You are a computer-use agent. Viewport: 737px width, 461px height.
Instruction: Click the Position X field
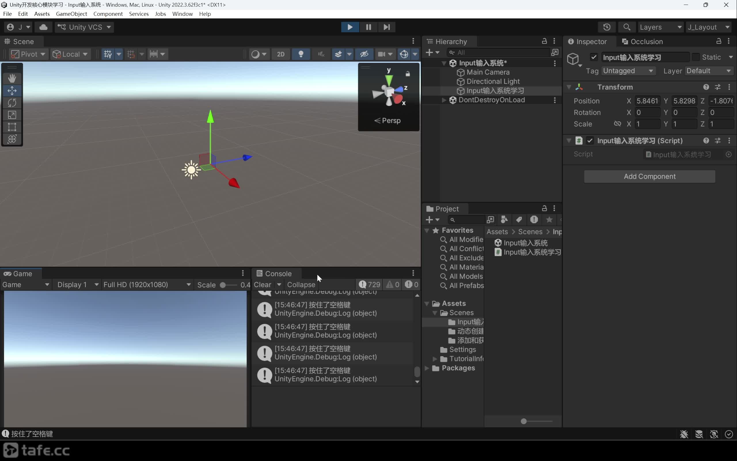point(647,101)
